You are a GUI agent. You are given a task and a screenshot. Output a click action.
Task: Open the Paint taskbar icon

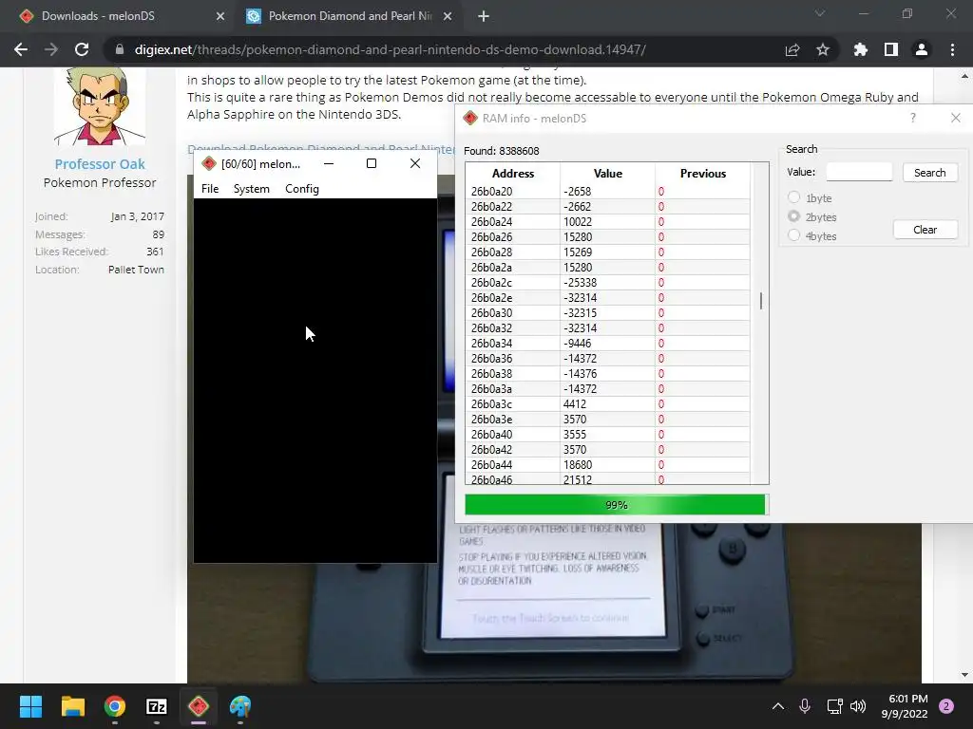click(240, 706)
